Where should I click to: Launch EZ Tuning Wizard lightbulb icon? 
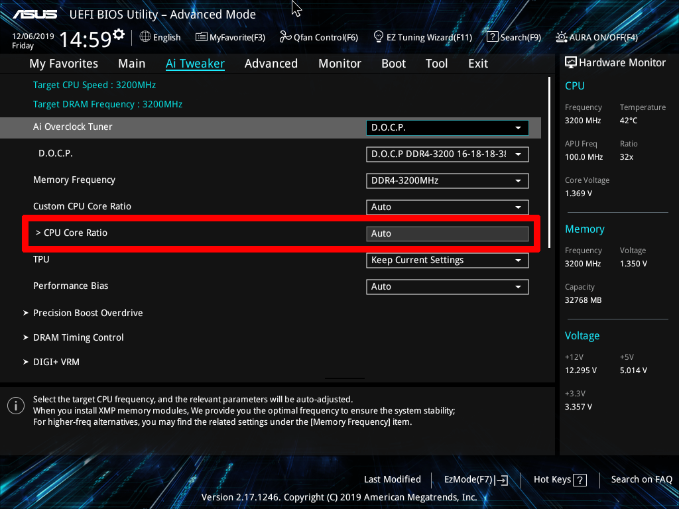click(378, 36)
